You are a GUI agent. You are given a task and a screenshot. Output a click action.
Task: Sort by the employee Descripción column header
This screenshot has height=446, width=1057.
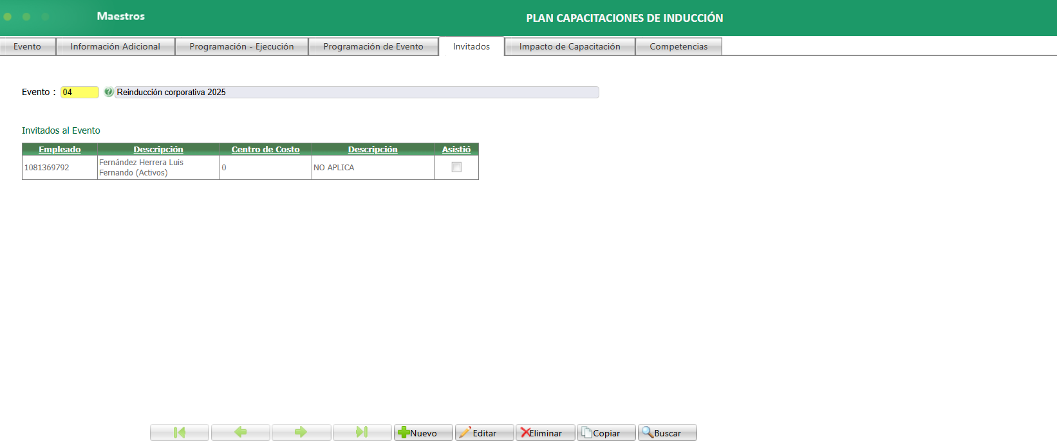point(158,149)
